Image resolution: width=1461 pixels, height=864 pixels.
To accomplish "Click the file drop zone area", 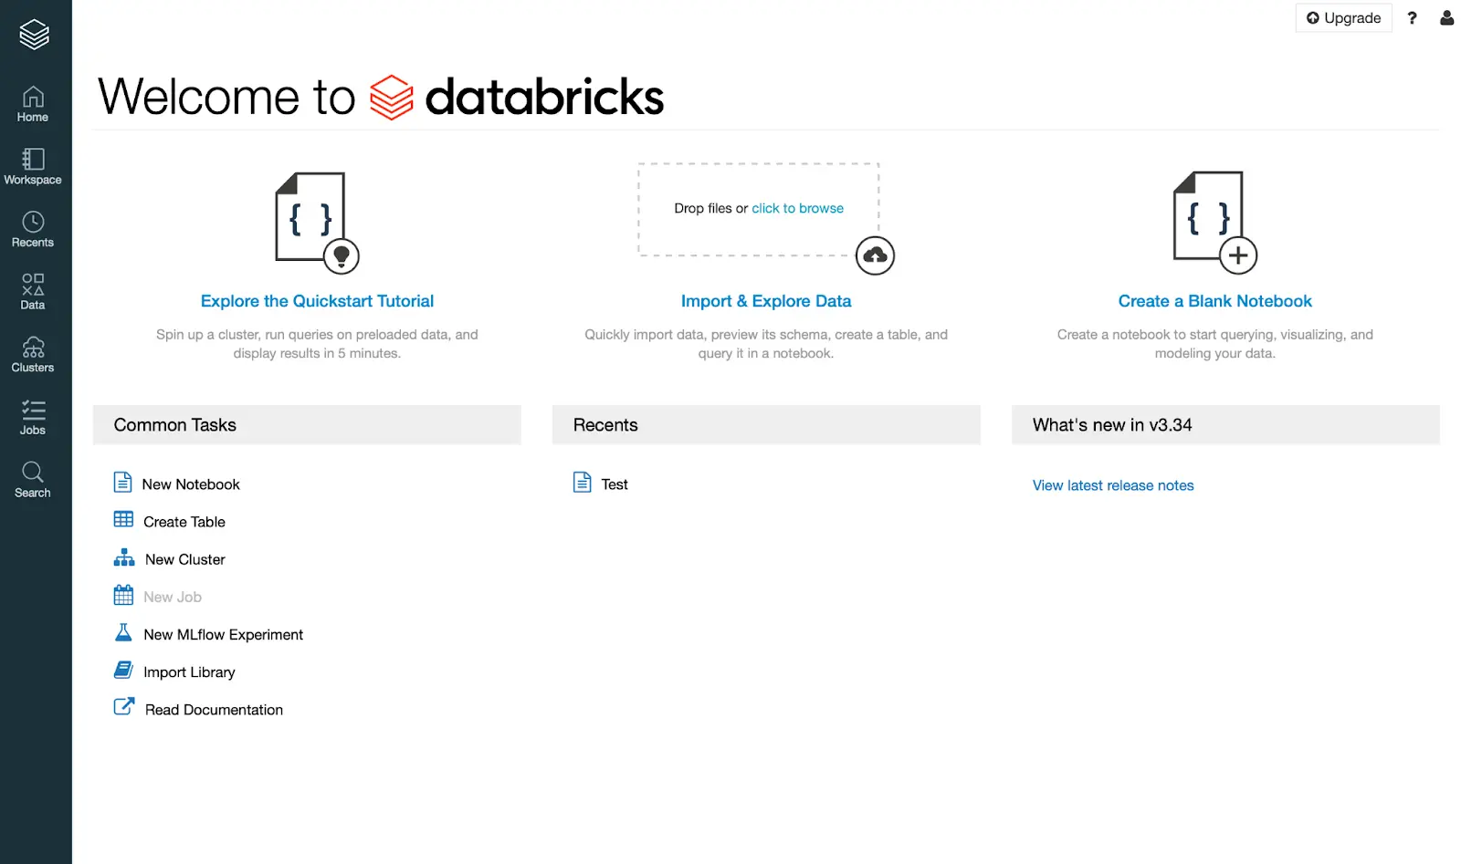I will pos(759,209).
